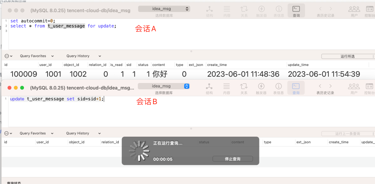
Task: Open Content view in session B window
Action: tap(226, 88)
